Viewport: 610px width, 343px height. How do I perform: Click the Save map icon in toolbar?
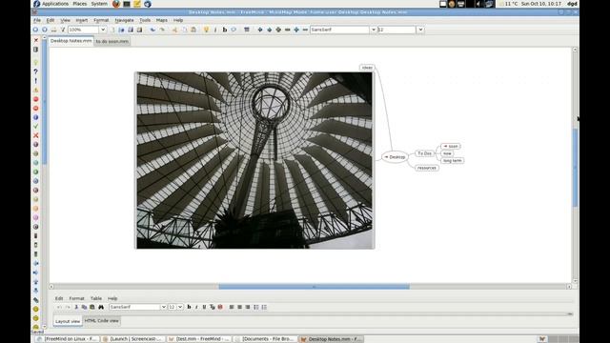coord(131,30)
